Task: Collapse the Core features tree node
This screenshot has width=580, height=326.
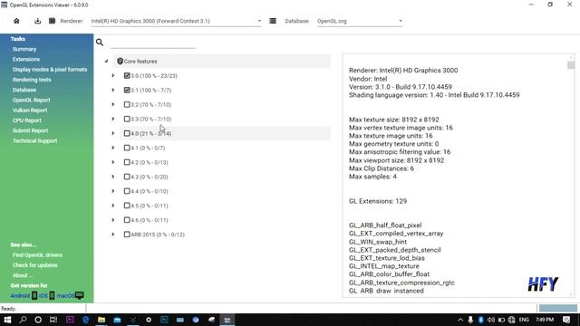Action: [106, 61]
